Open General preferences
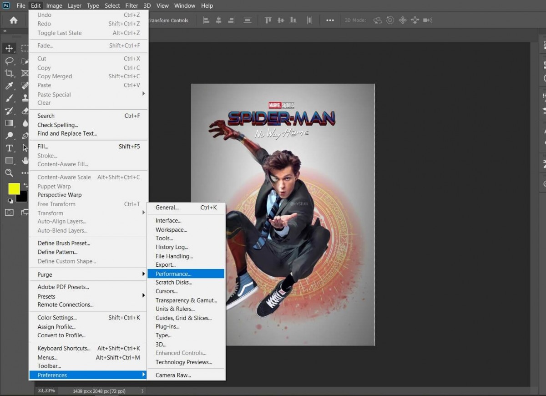546x396 pixels. [186, 208]
